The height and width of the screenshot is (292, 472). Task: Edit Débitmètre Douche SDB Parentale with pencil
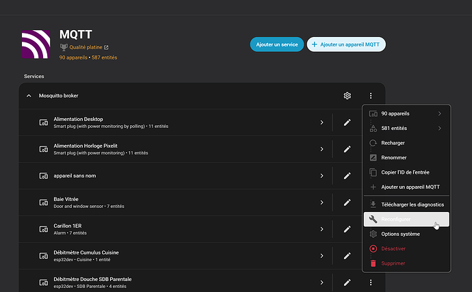pyautogui.click(x=348, y=282)
